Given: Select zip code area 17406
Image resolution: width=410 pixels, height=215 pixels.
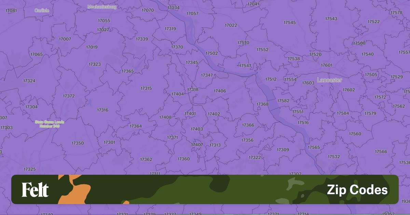Looking at the screenshot, I should [220, 91].
